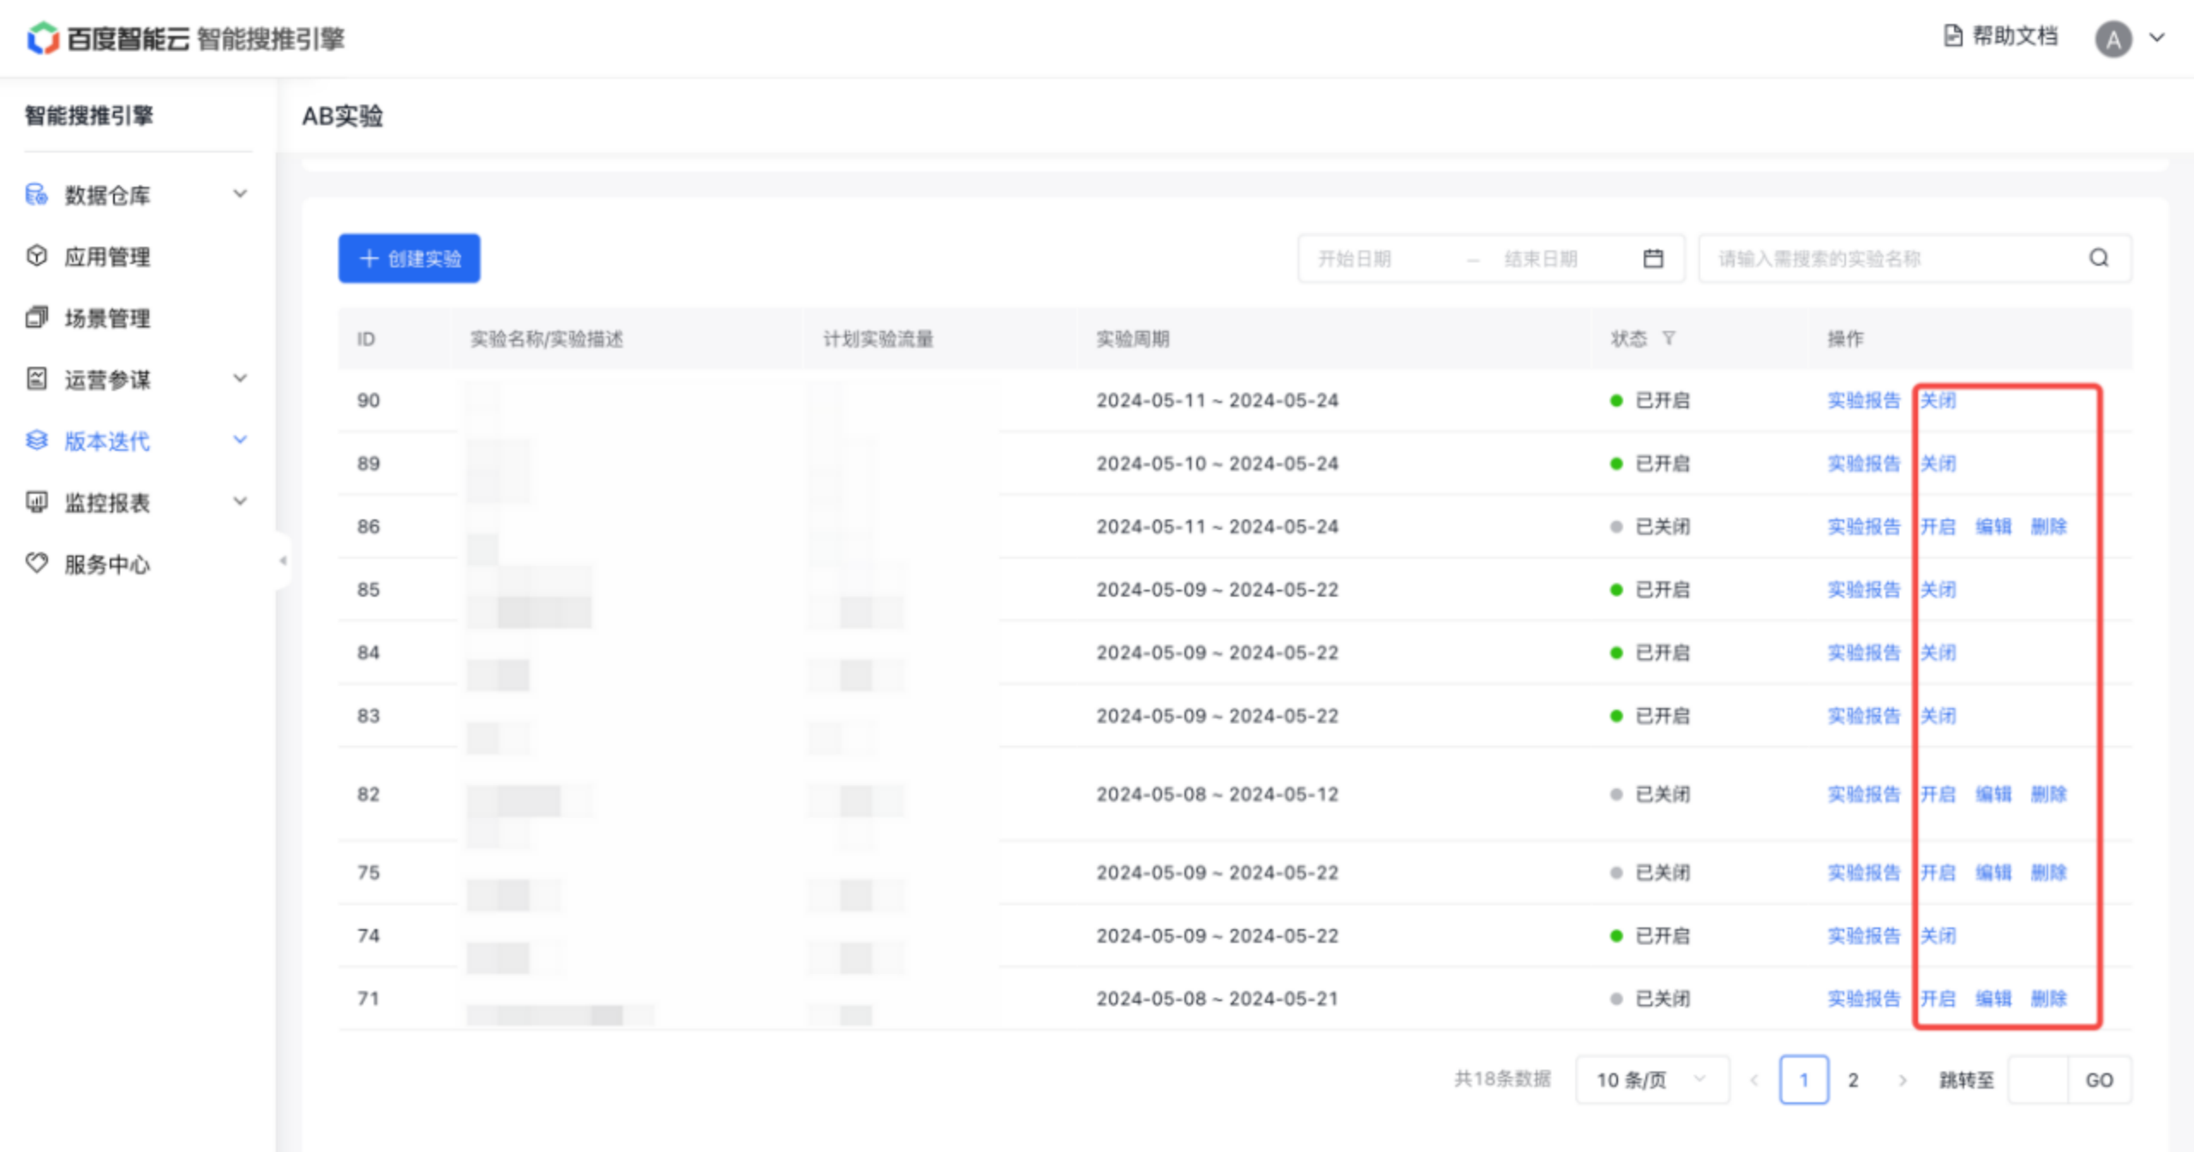Viewport: 2194px width, 1152px height.
Task: Click the previous page arrow
Action: (1754, 1080)
